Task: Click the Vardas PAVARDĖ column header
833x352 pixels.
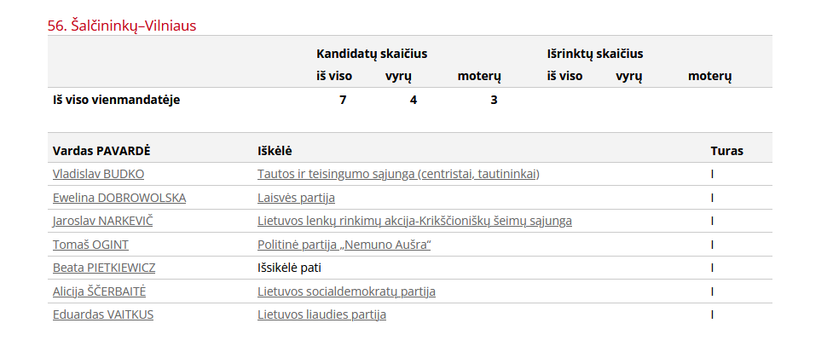Action: [101, 151]
